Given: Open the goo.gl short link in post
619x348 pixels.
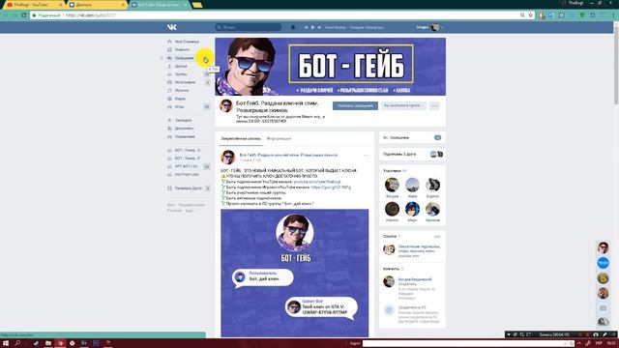Looking at the screenshot, I should (x=331, y=188).
